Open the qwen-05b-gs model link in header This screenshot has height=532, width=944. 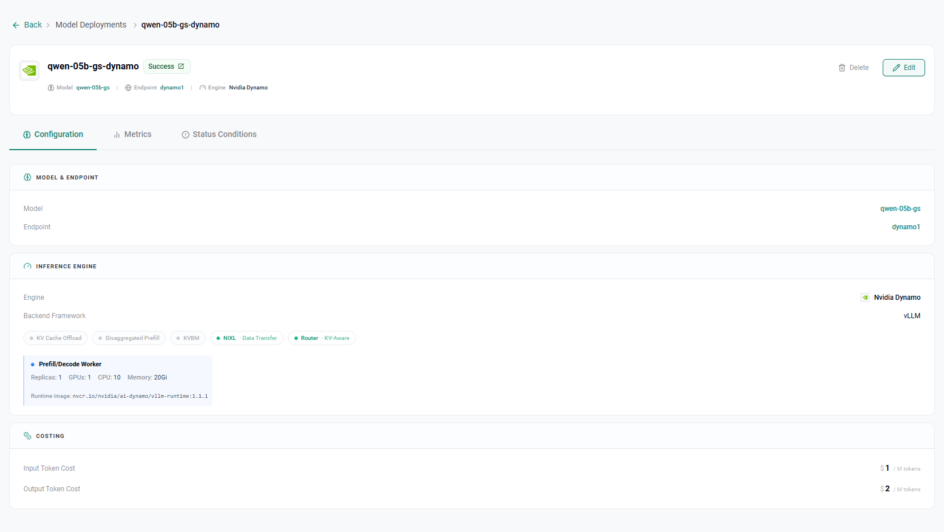click(x=93, y=88)
